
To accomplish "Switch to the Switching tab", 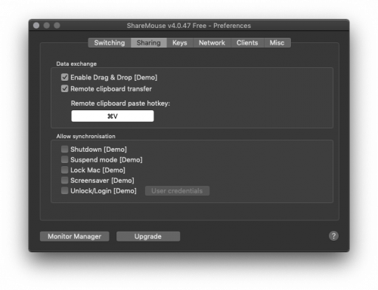I will 110,43.
